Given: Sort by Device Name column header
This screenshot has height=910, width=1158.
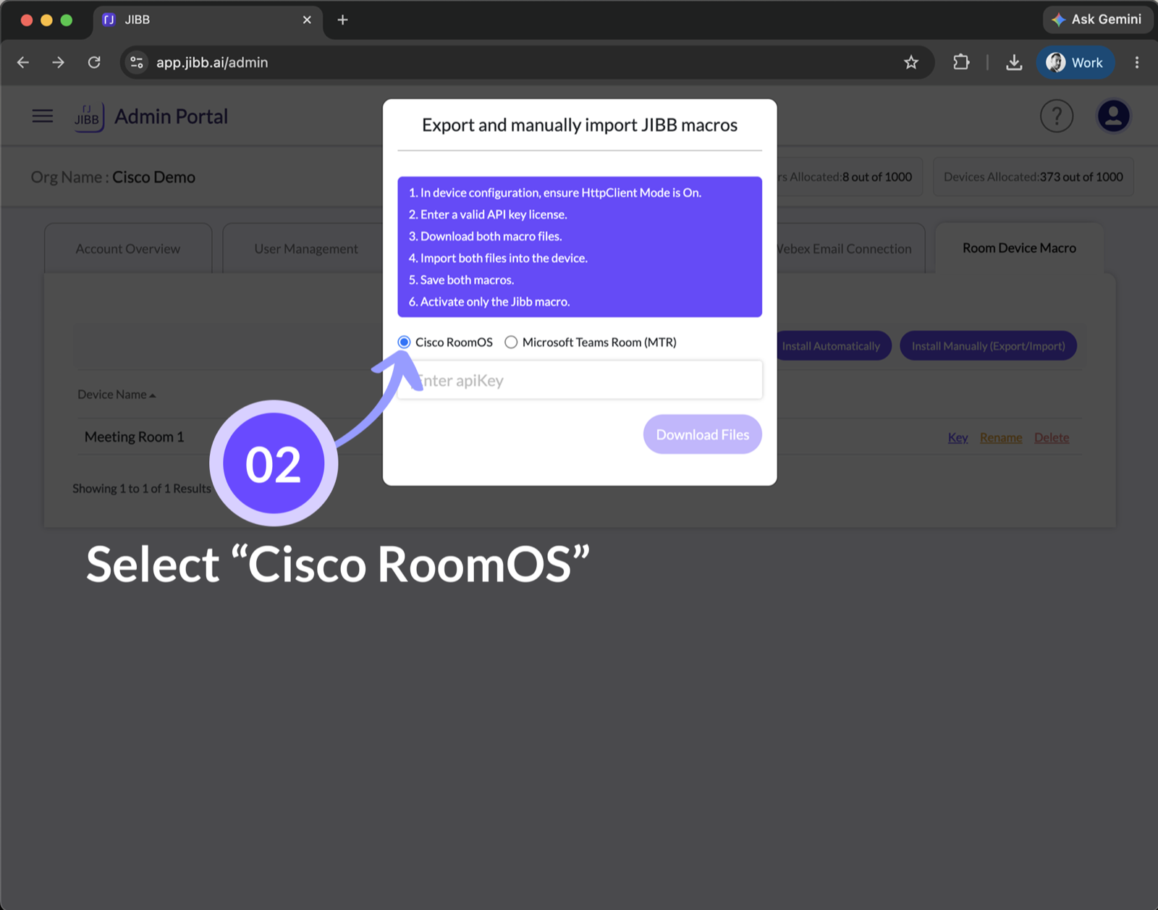Looking at the screenshot, I should pyautogui.click(x=117, y=395).
